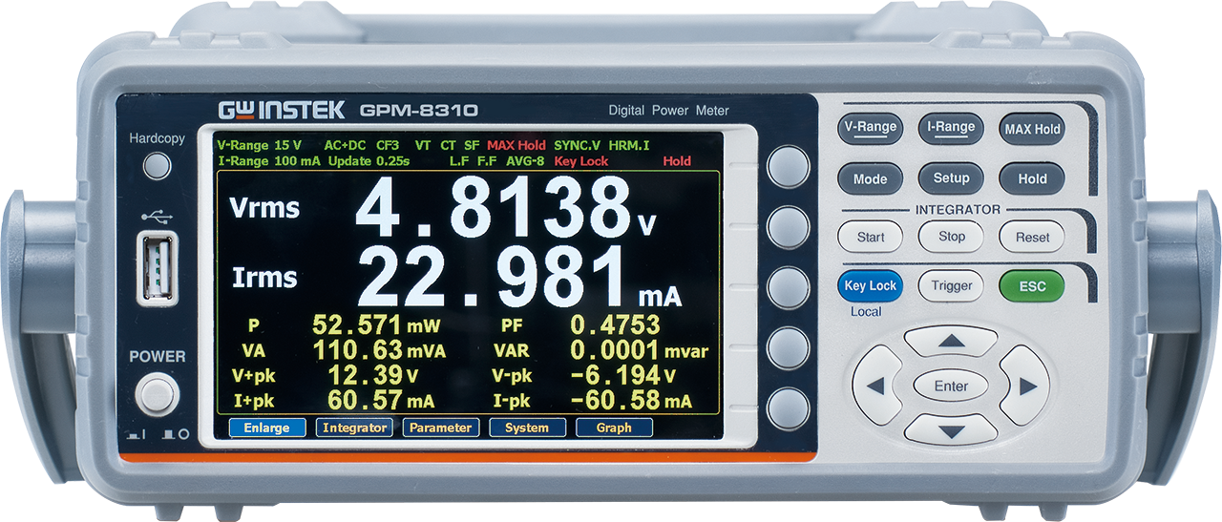This screenshot has width=1222, height=522.
Task: Open the V-Range selection
Action: click(x=870, y=128)
